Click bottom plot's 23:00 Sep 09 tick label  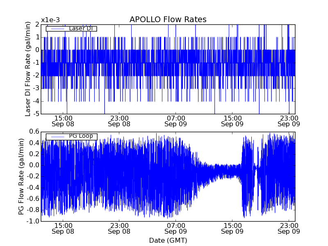tap(289, 228)
